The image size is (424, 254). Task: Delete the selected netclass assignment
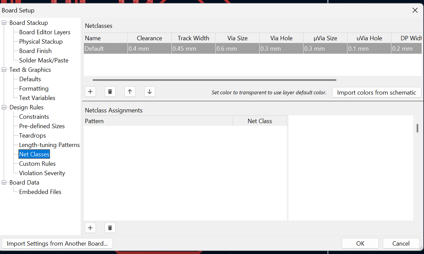tap(110, 227)
